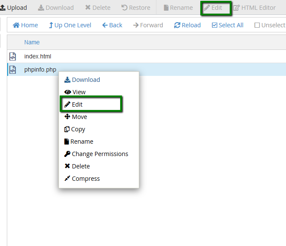The height and width of the screenshot is (246, 286).
Task: Choose Delete in the context menu
Action: pos(77,166)
